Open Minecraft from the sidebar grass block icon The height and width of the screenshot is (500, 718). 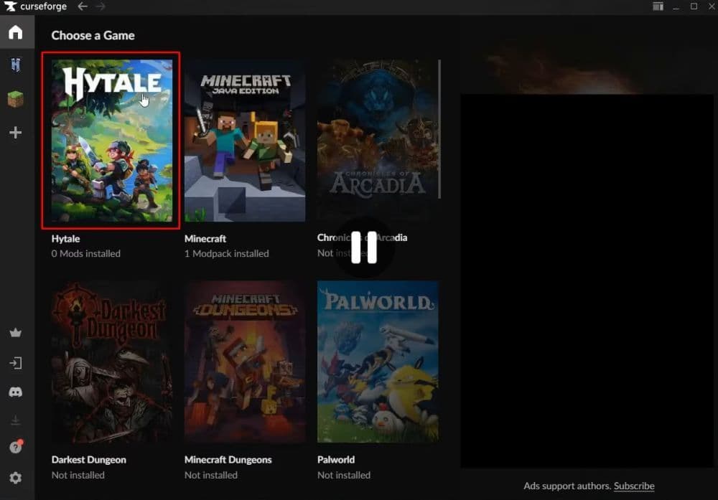click(15, 99)
